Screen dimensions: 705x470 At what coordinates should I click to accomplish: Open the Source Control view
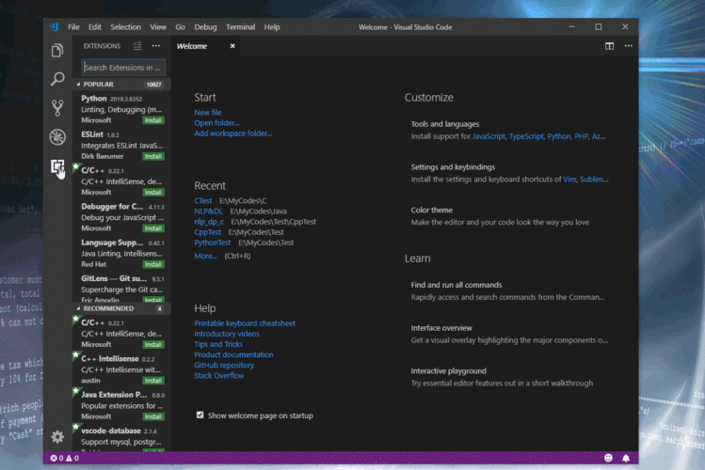coord(57,108)
